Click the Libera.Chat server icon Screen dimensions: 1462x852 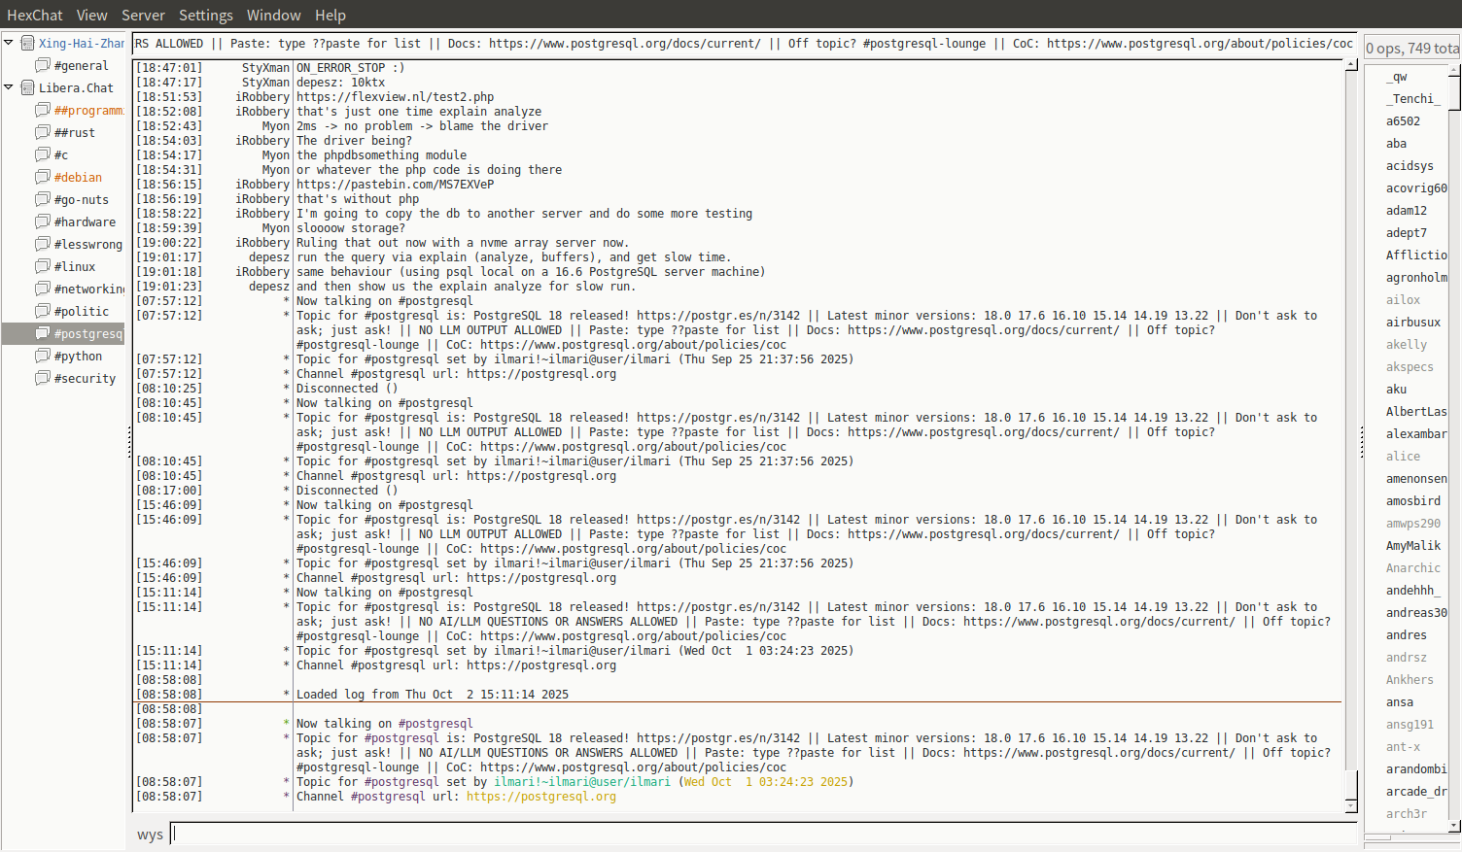coord(28,87)
